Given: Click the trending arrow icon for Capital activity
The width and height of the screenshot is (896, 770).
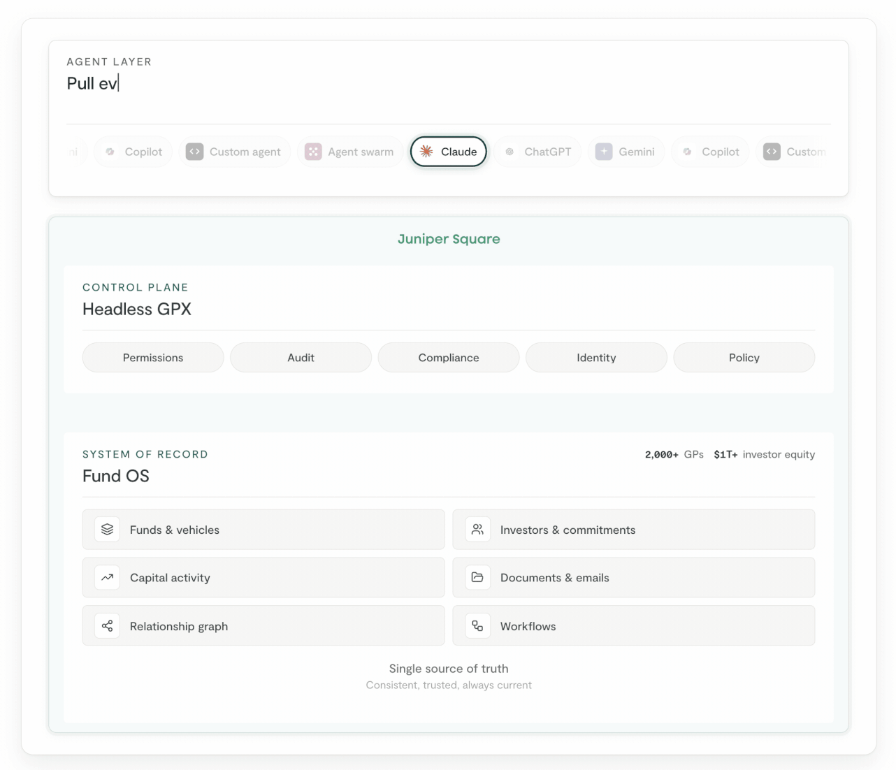Looking at the screenshot, I should (x=107, y=578).
